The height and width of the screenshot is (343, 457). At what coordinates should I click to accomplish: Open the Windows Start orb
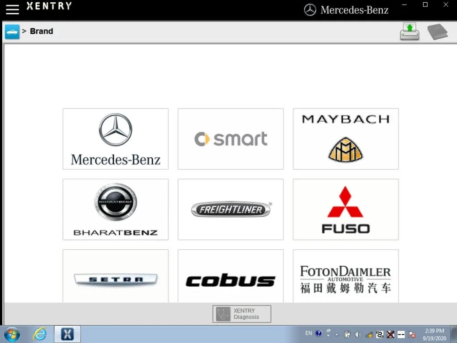(12, 334)
